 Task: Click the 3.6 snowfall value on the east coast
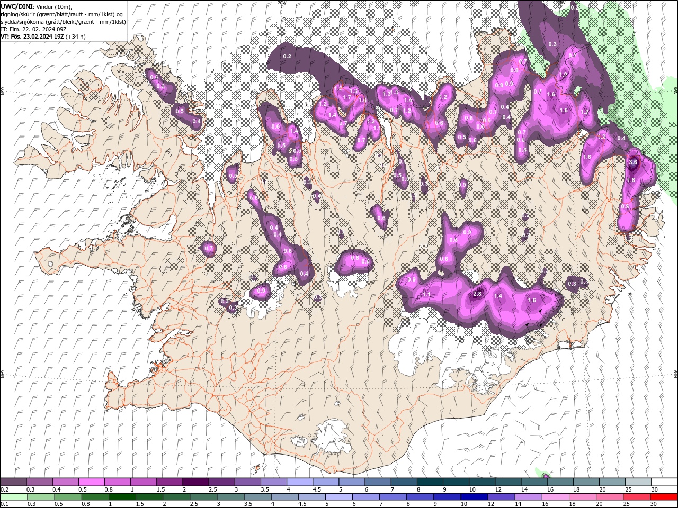632,162
